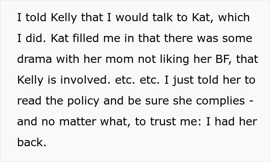Click the word "some" ending the second line
Viewport: 270px width, 162px height.
pyautogui.click(x=238, y=39)
